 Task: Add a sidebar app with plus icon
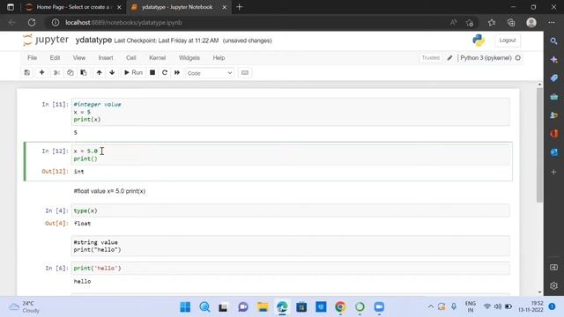click(x=554, y=173)
